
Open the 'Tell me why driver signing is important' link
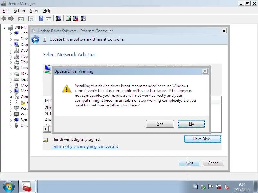(x=85, y=146)
